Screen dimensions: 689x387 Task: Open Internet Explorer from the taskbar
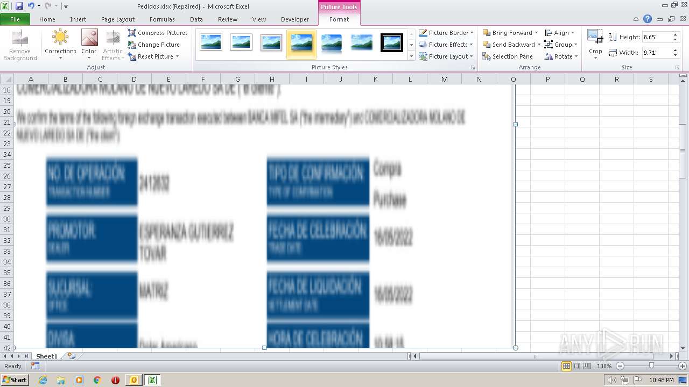pyautogui.click(x=43, y=380)
